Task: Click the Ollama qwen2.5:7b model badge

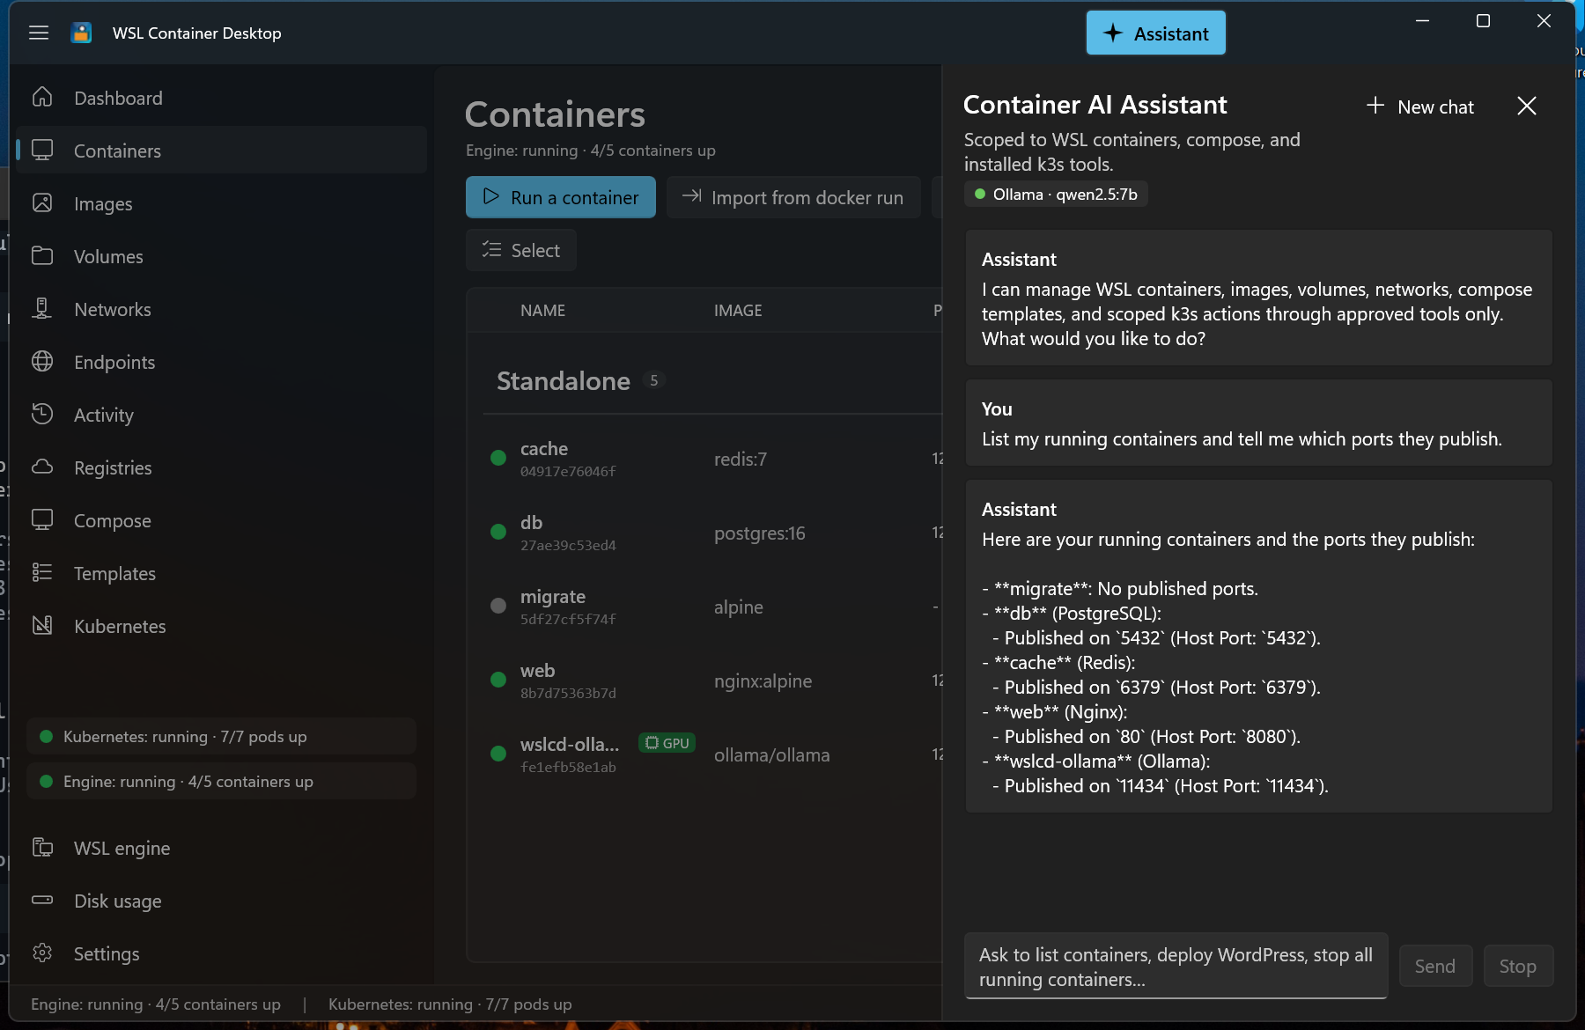Action: click(x=1056, y=194)
